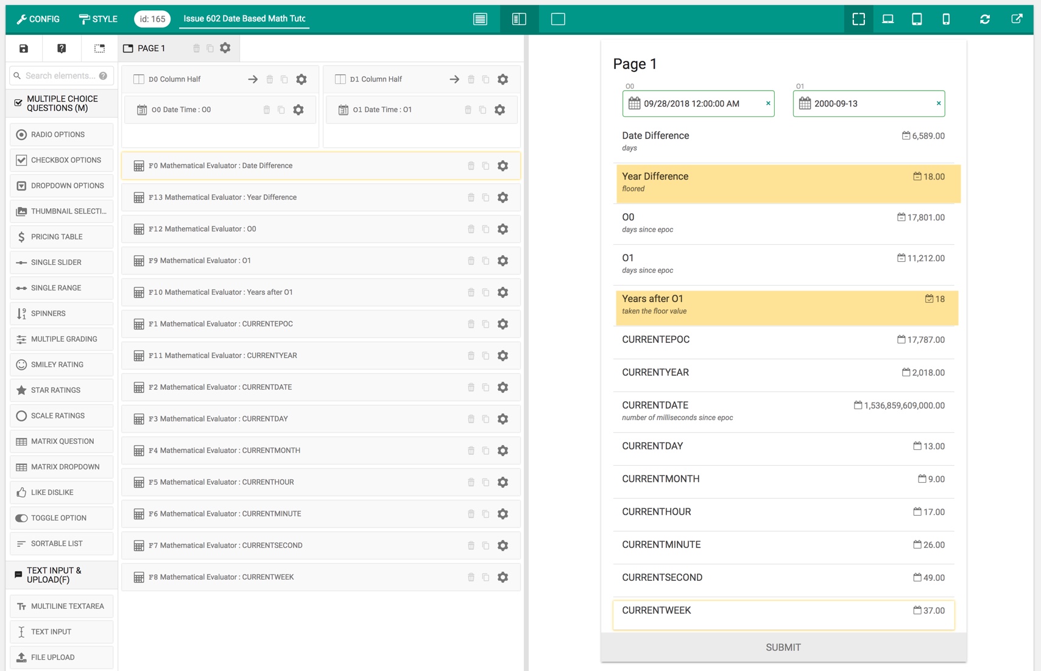Move D1 Column Half with arrow icon
The height and width of the screenshot is (671, 1041).
[x=454, y=79]
